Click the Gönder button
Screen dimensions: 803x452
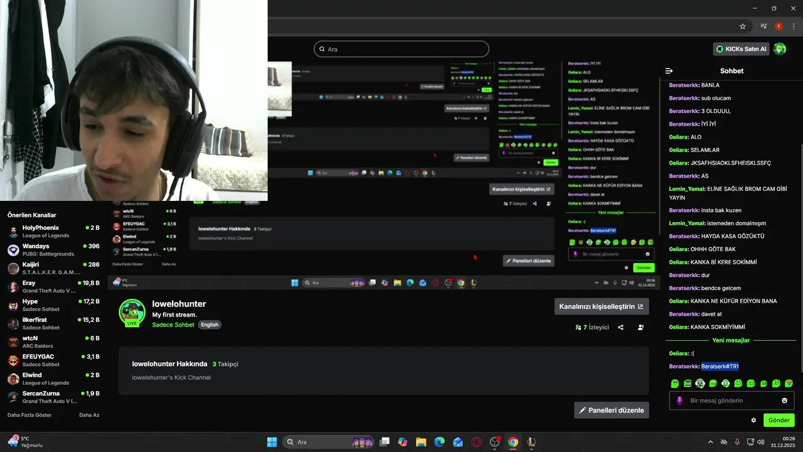779,420
